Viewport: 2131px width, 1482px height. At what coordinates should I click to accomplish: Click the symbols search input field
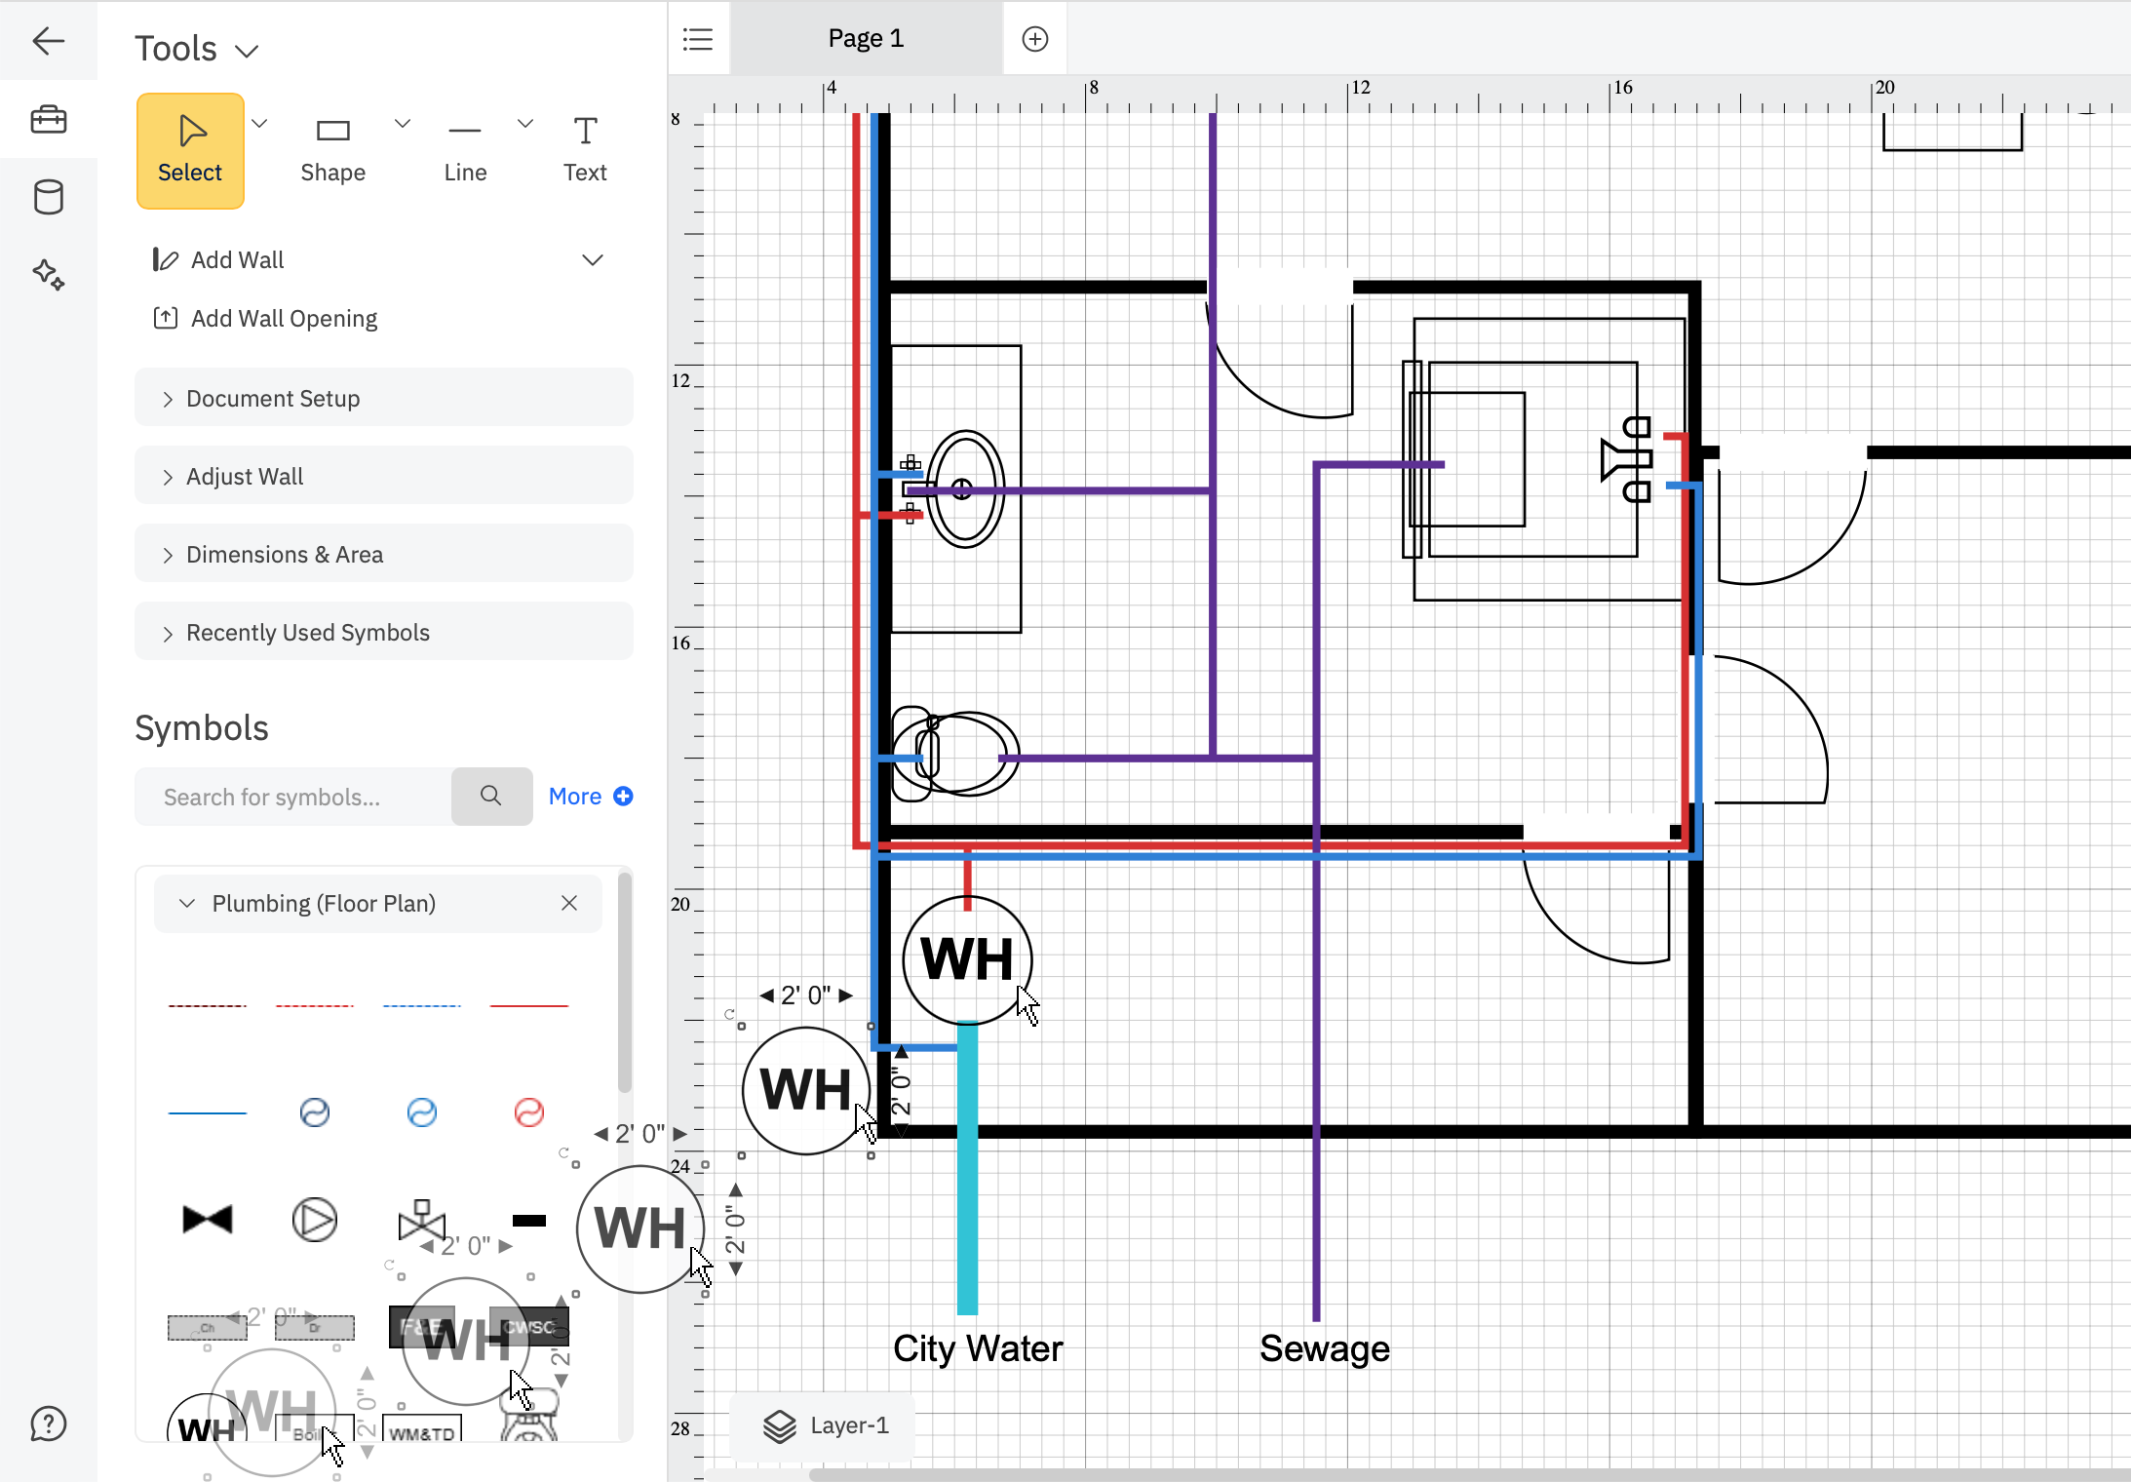pos(292,796)
